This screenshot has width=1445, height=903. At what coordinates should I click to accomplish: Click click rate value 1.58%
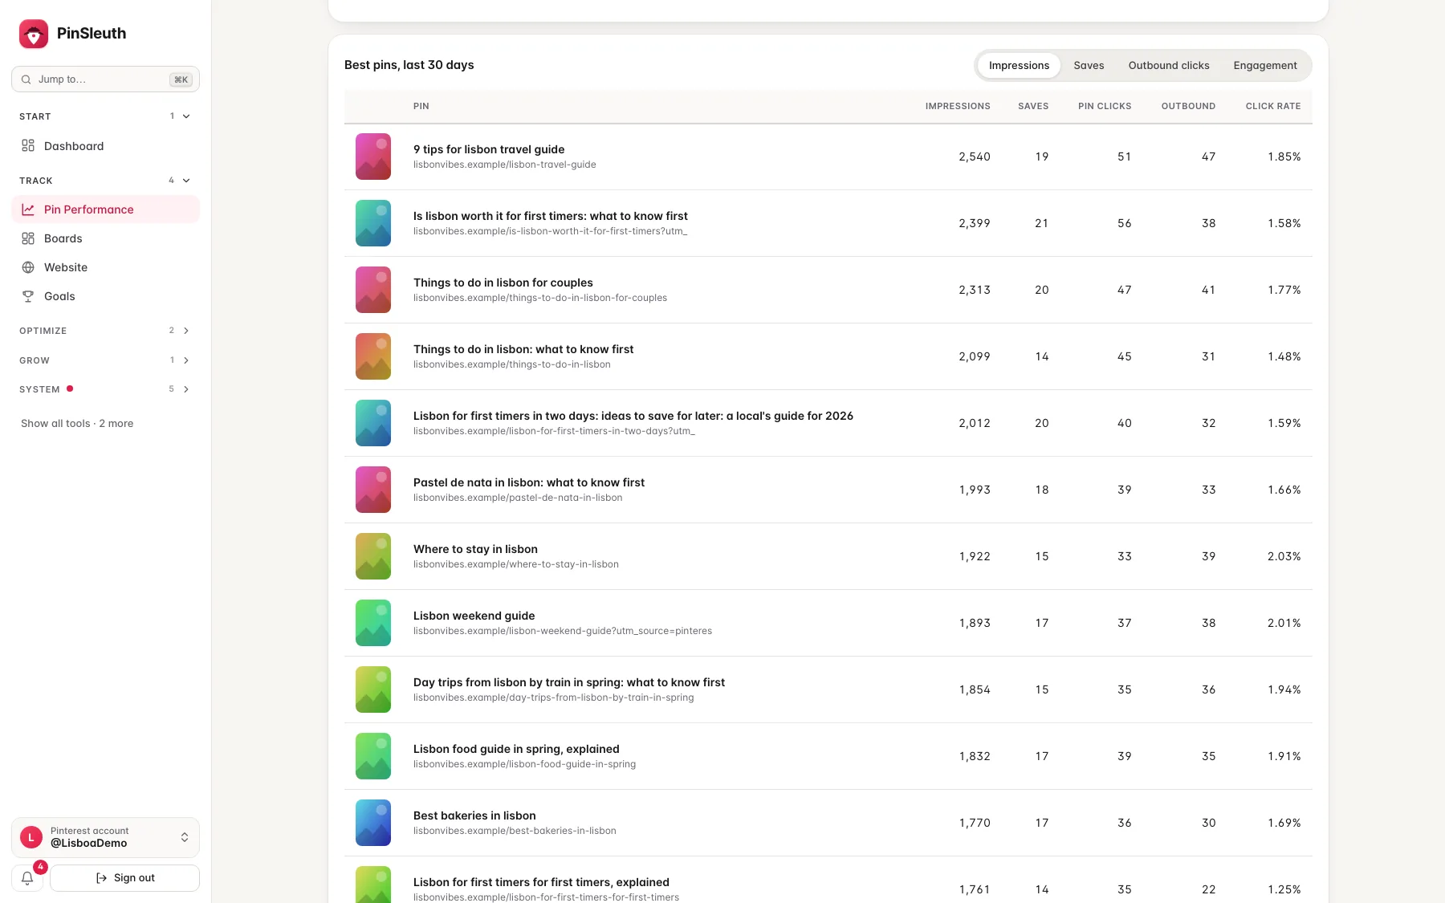(x=1284, y=223)
